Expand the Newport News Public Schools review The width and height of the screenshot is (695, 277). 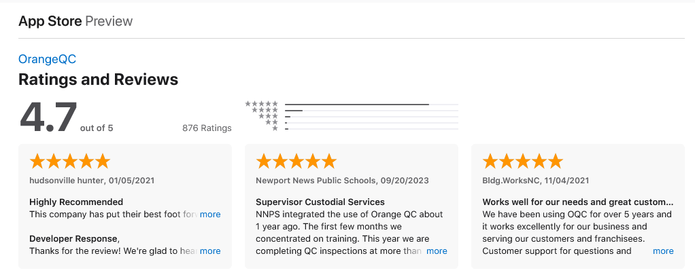pyautogui.click(x=437, y=251)
